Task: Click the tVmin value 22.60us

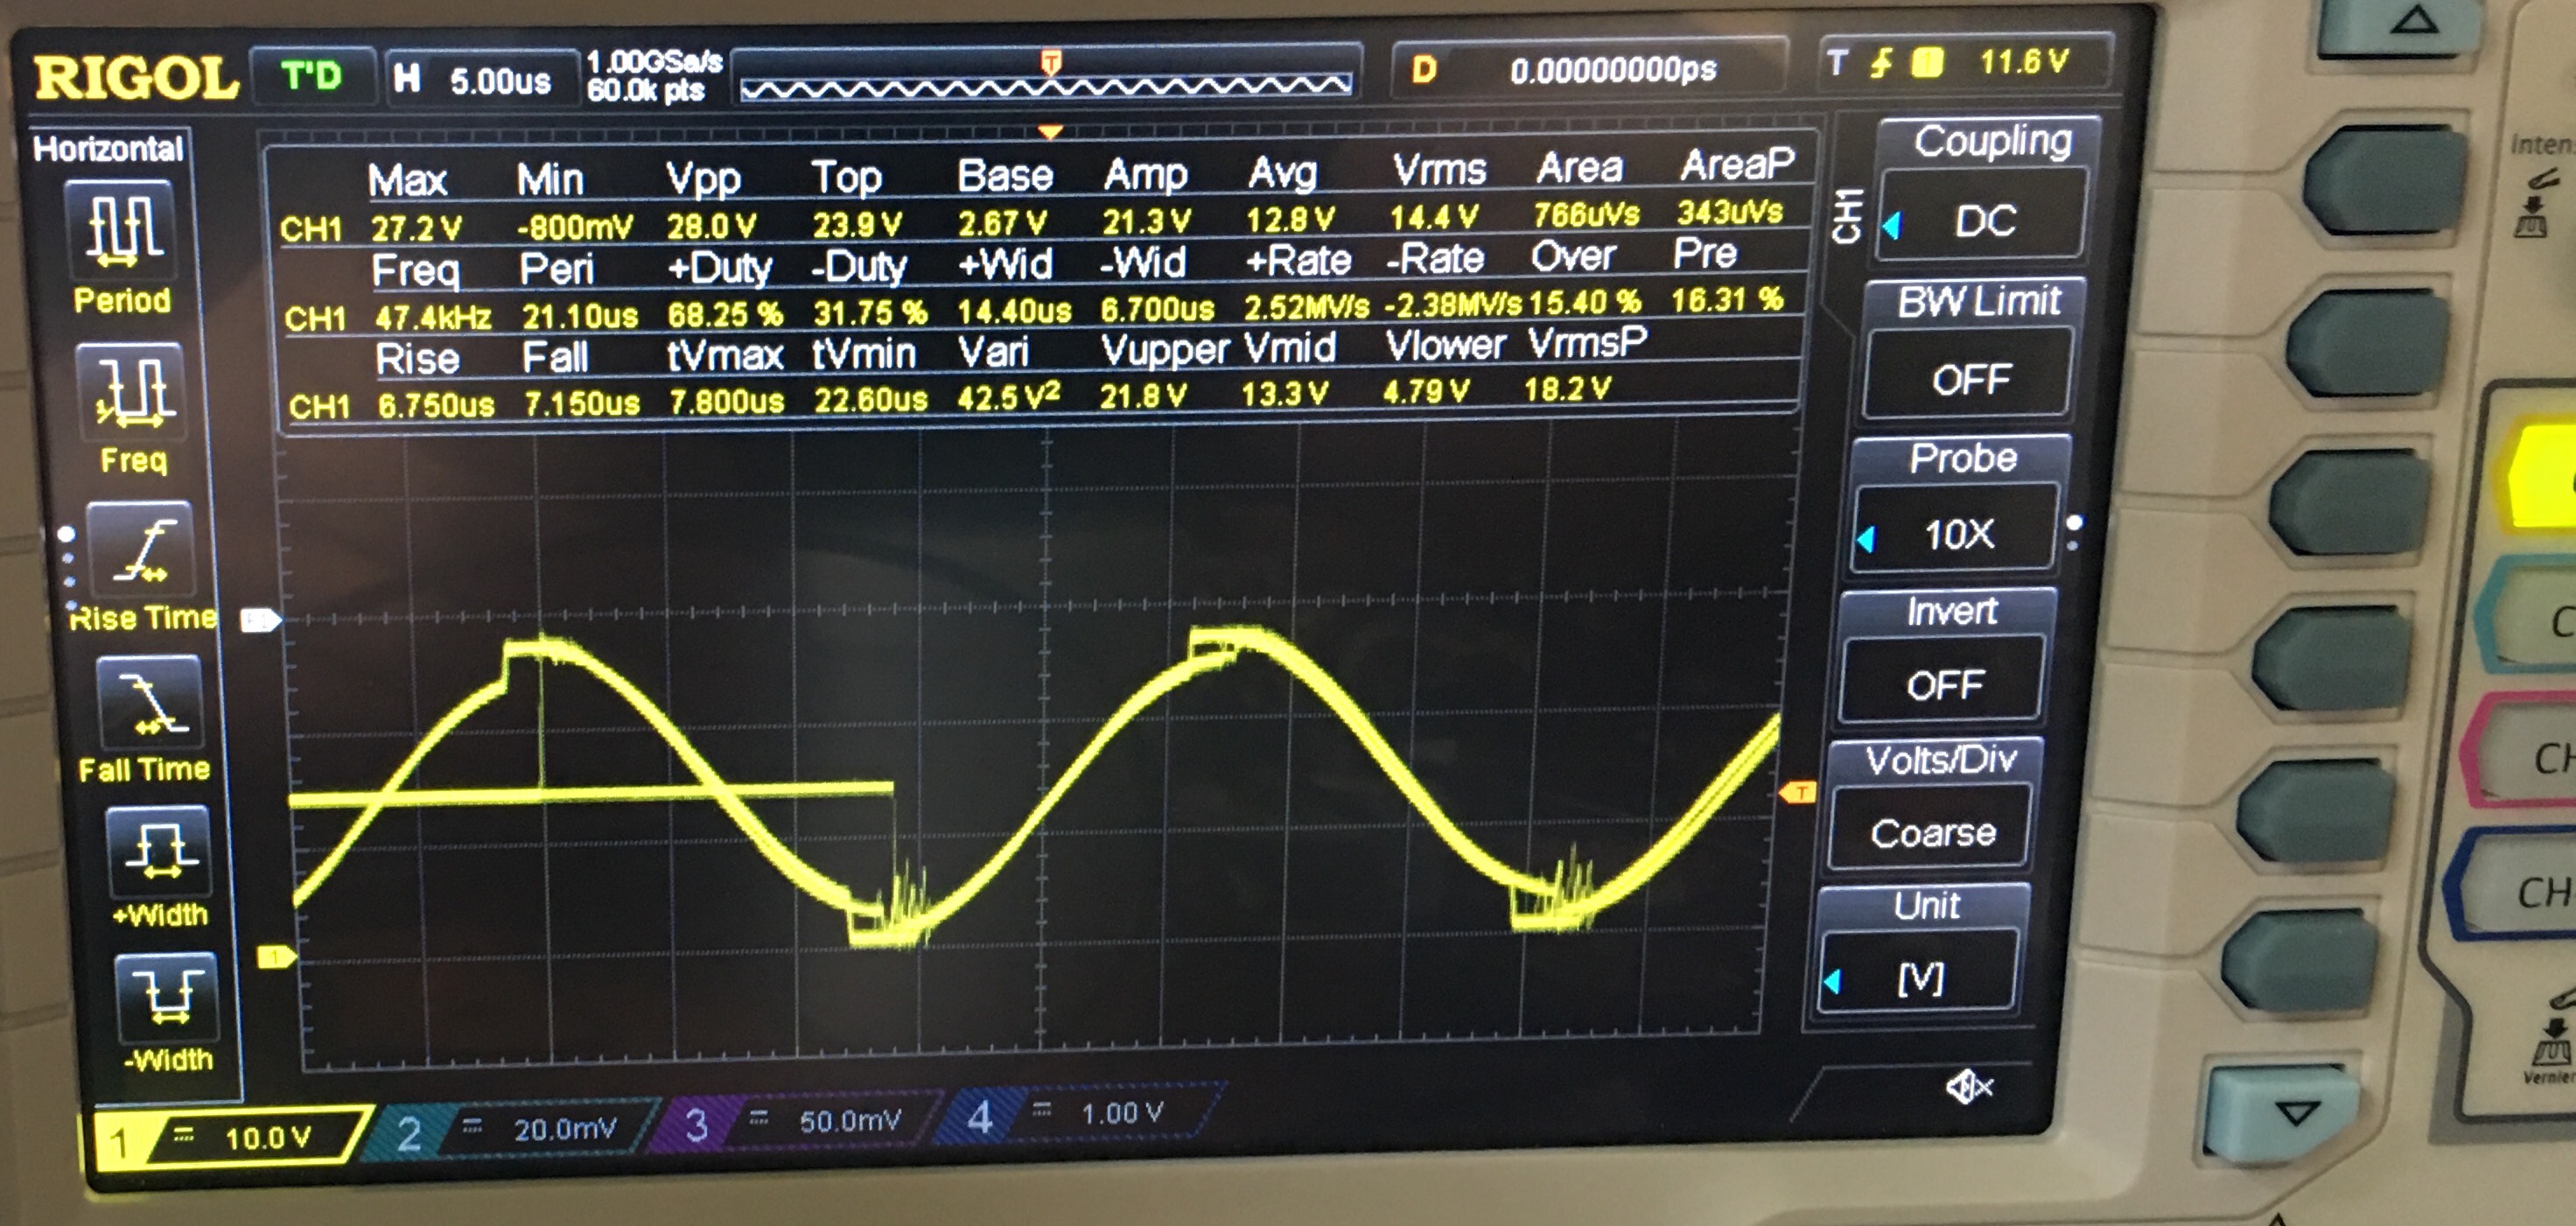Action: pos(870,400)
